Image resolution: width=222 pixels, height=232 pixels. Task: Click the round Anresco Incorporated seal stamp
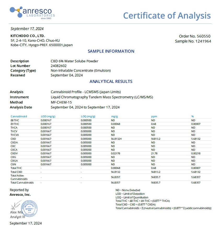pos(29,209)
